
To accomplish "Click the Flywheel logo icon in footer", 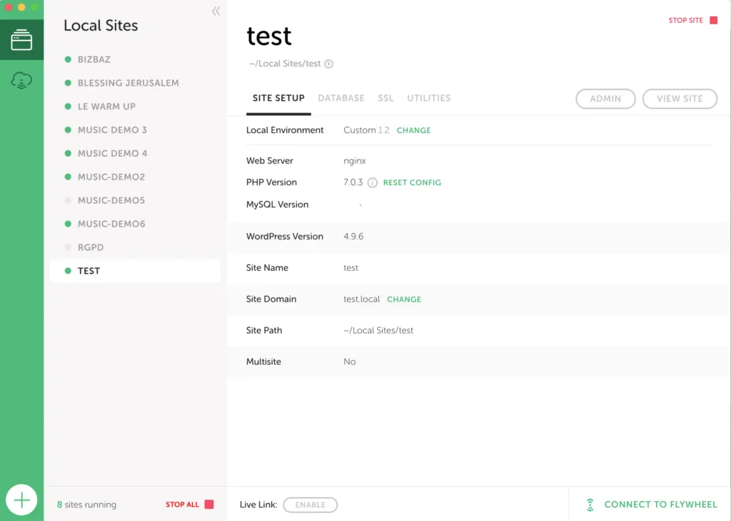I will (x=590, y=505).
